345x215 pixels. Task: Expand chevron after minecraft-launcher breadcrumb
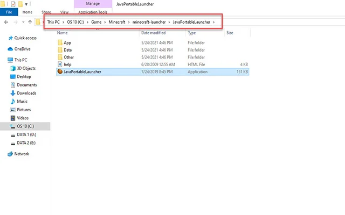click(169, 22)
